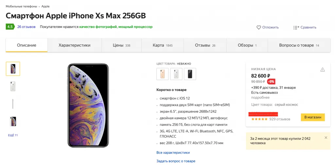The image size is (335, 165).
Task: Open the "Все характеристики" link
Action: [x=173, y=153]
